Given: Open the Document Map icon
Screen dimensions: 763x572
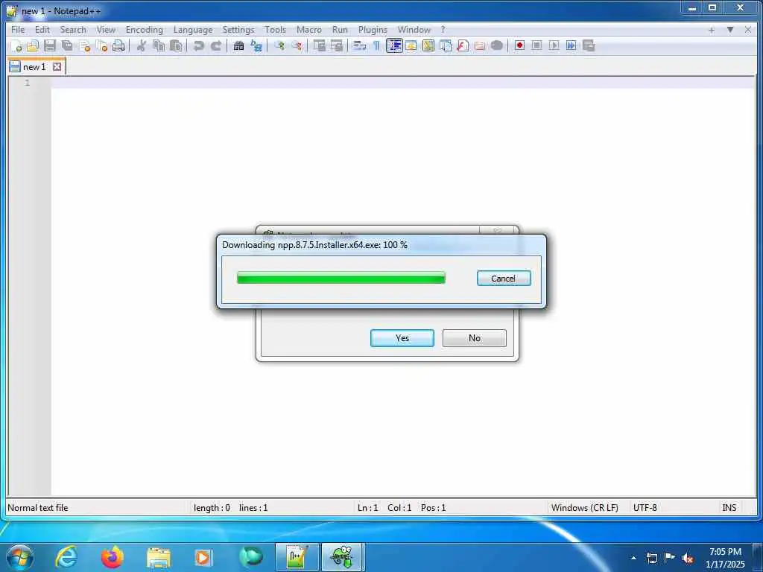Looking at the screenshot, I should click(x=428, y=45).
